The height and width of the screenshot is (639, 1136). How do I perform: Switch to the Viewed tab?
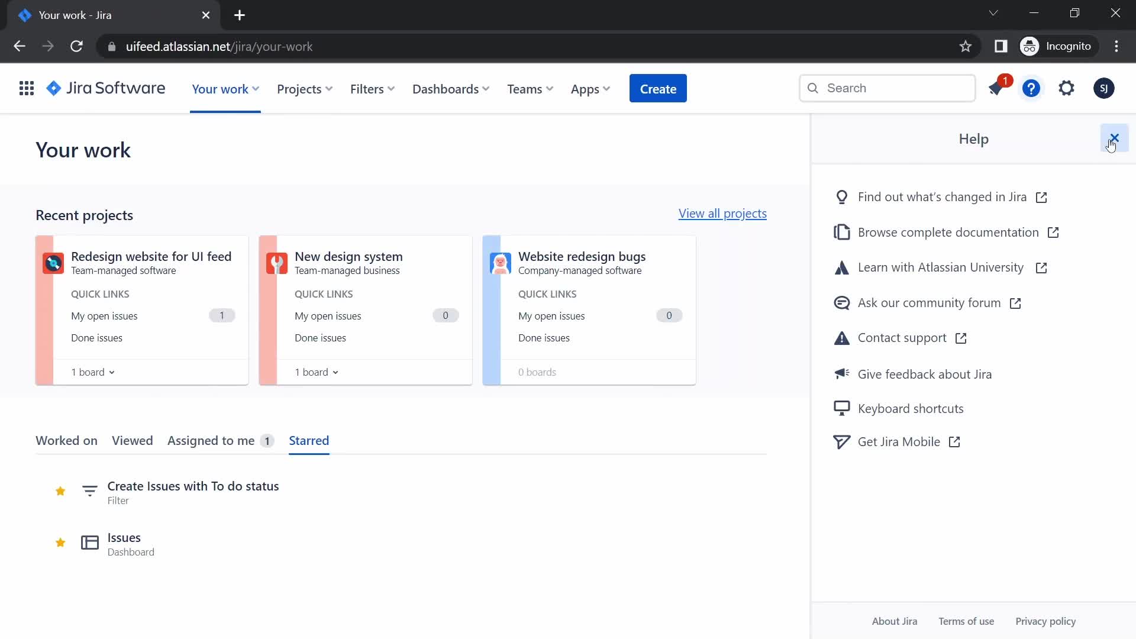(x=133, y=441)
